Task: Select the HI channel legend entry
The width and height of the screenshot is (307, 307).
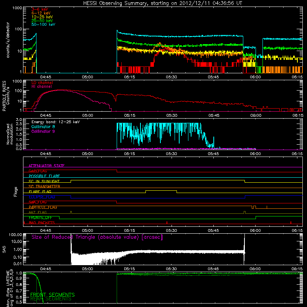Action: (x=41, y=87)
